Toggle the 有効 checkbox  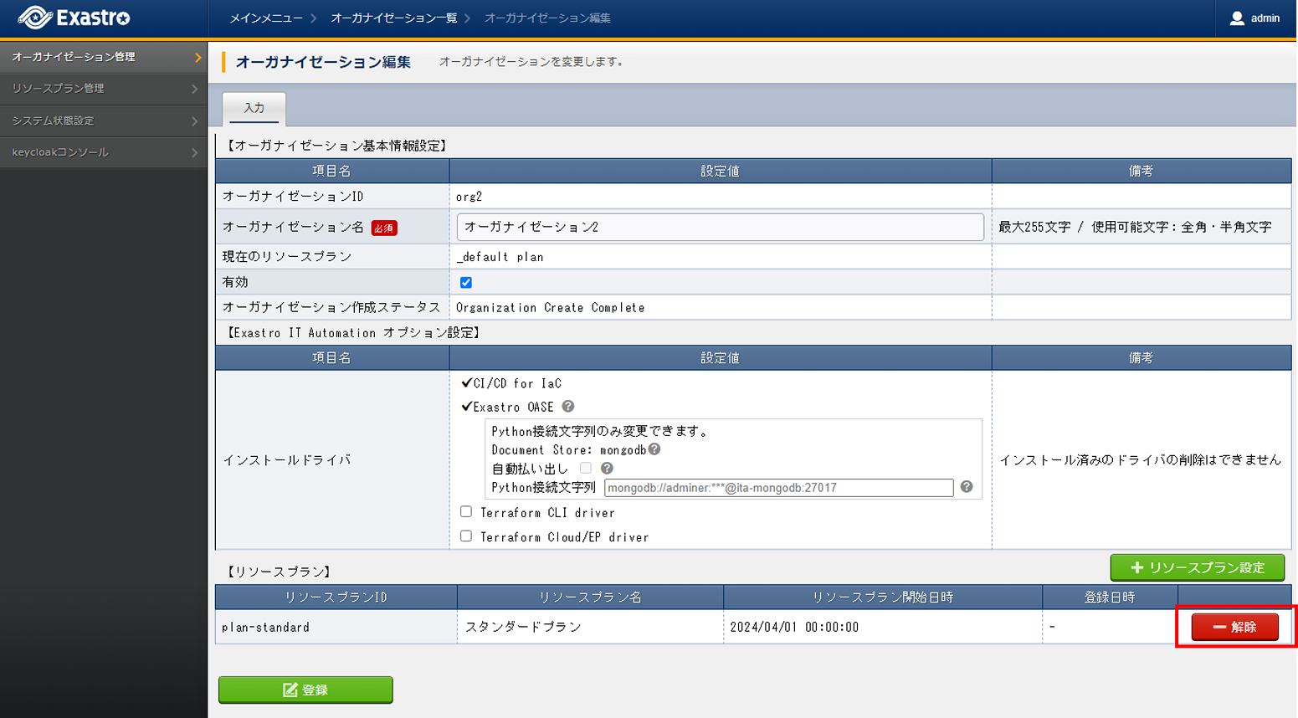point(466,283)
